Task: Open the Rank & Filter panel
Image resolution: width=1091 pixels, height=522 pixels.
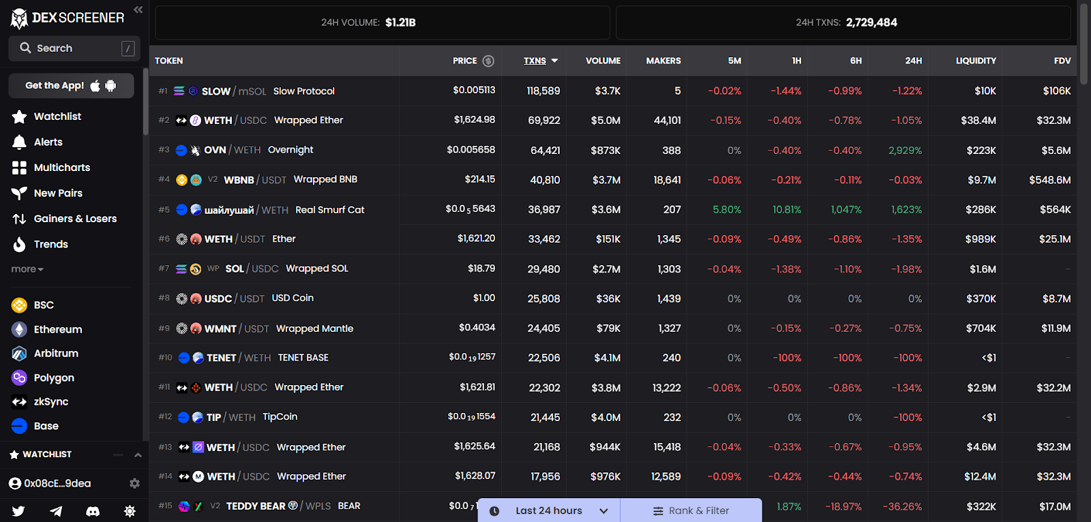Action: [x=691, y=510]
